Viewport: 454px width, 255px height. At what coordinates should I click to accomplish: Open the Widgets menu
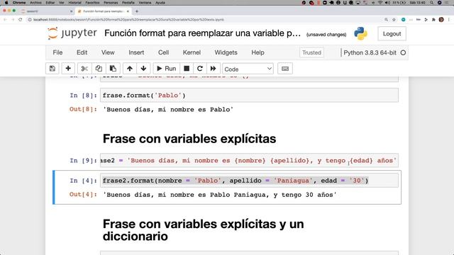[x=226, y=52]
